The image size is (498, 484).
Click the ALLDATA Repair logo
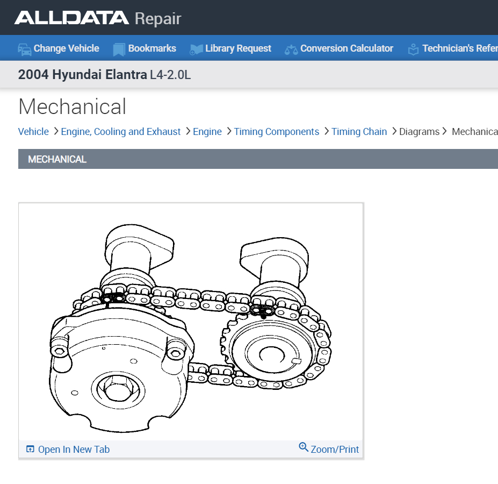tap(98, 18)
